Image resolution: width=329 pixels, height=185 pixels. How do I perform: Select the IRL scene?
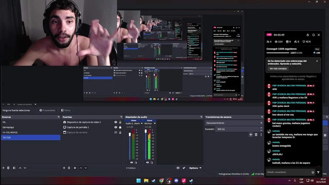[x=31, y=122]
